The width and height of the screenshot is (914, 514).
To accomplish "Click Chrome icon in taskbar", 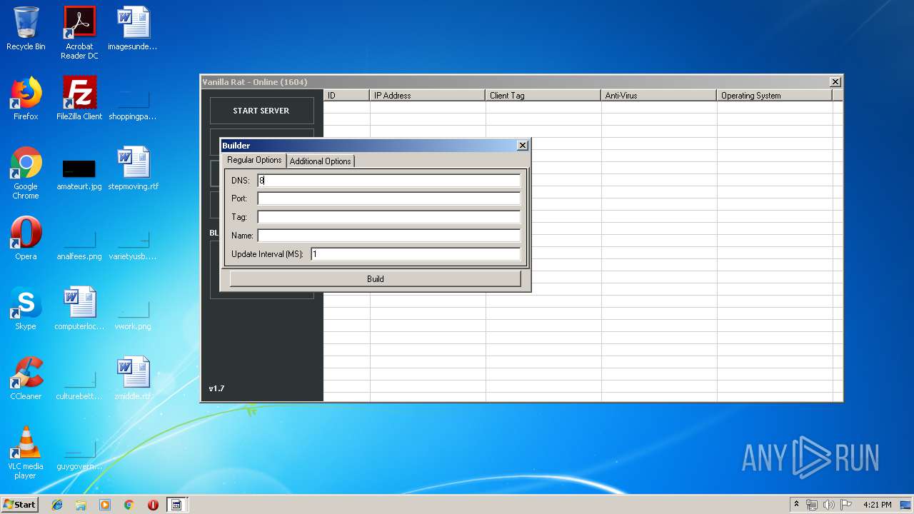I will [129, 505].
